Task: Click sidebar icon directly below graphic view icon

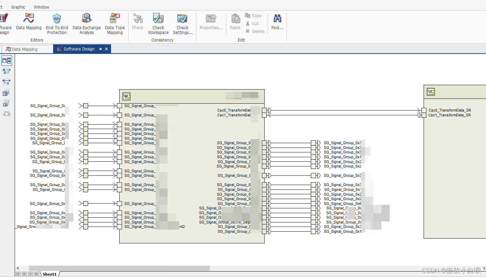Action: click(7, 71)
